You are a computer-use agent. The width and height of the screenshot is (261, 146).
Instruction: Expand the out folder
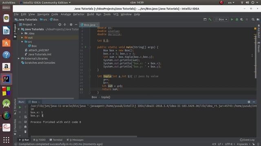(x=22, y=38)
